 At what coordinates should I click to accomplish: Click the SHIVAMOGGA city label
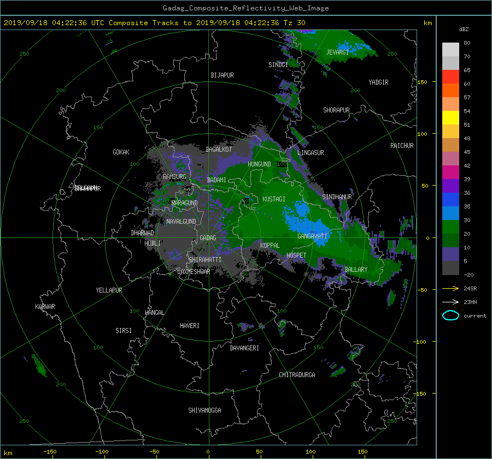click(204, 410)
